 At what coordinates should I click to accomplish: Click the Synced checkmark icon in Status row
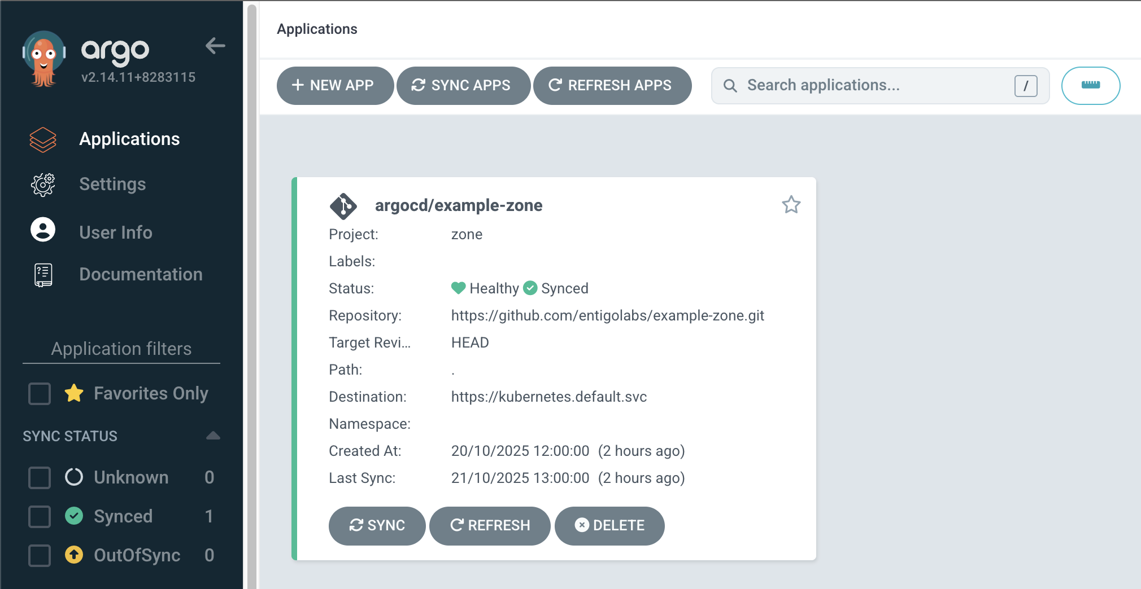point(530,288)
